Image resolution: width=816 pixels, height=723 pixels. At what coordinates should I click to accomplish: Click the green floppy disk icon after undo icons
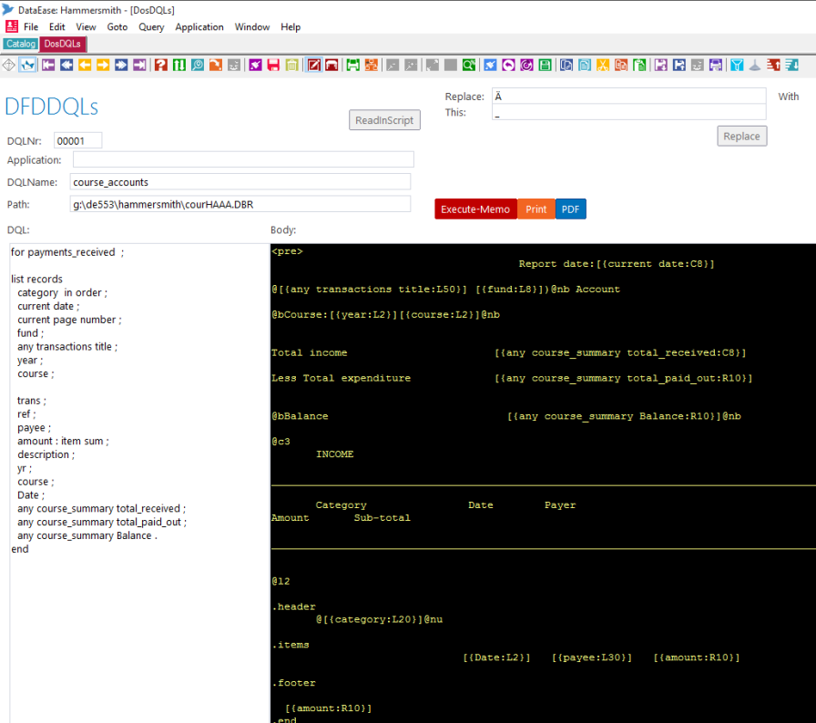(545, 65)
